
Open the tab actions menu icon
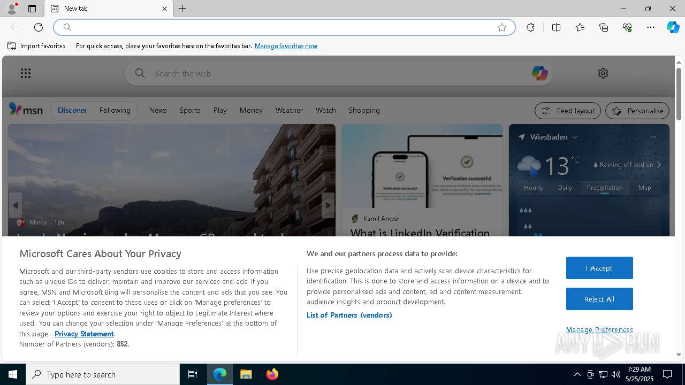pos(32,9)
